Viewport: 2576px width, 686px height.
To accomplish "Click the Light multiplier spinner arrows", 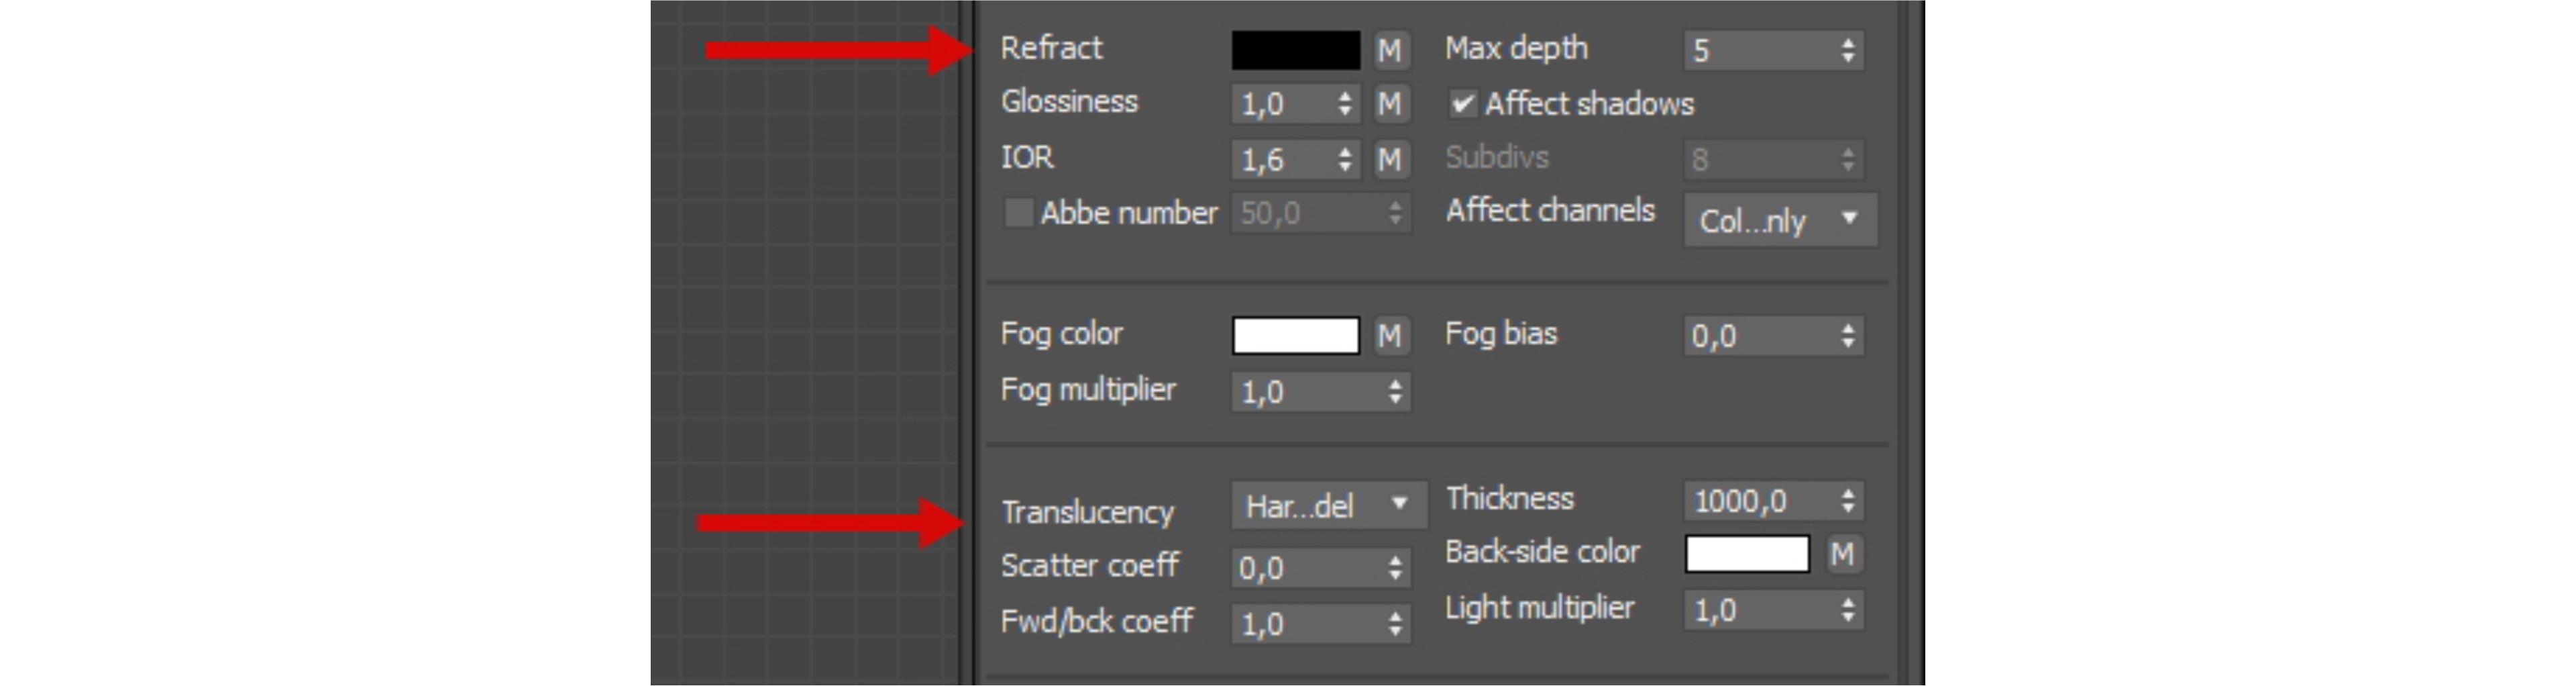I will 1848,610.
